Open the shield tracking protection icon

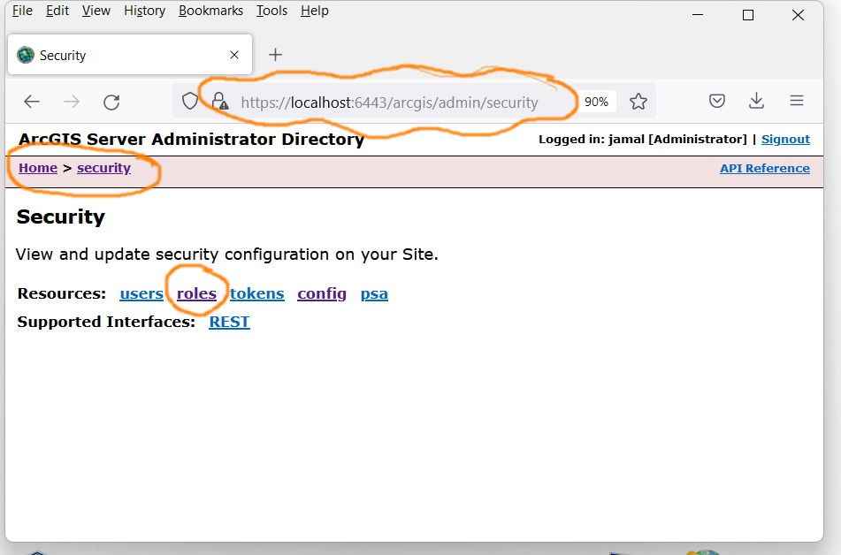point(190,101)
